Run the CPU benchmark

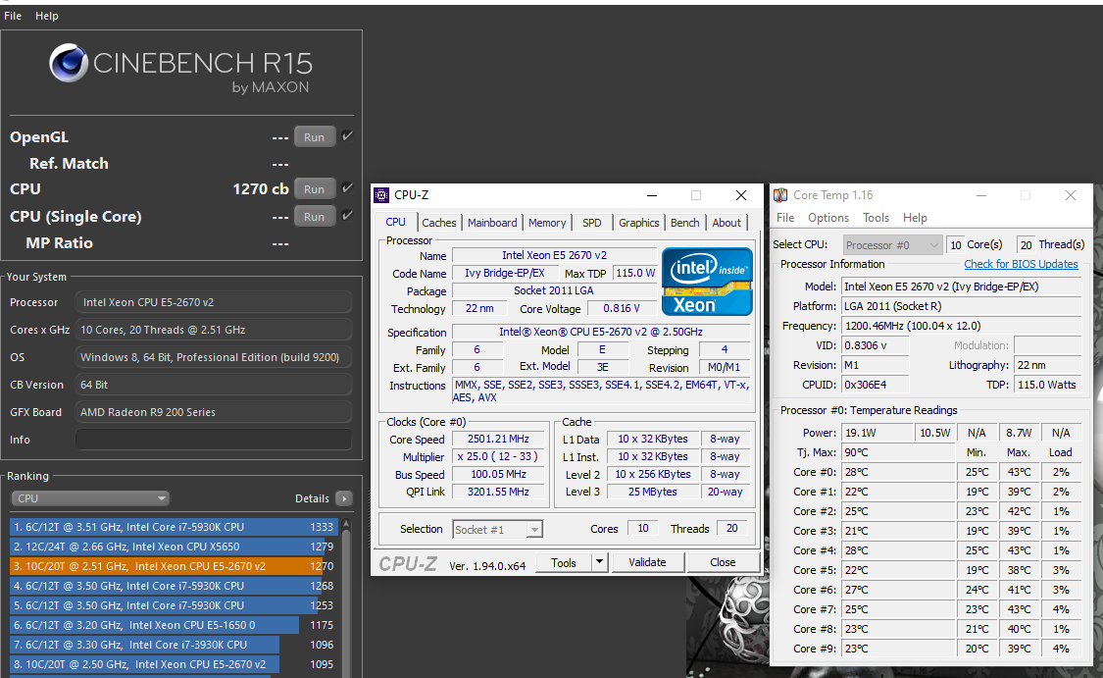click(314, 189)
